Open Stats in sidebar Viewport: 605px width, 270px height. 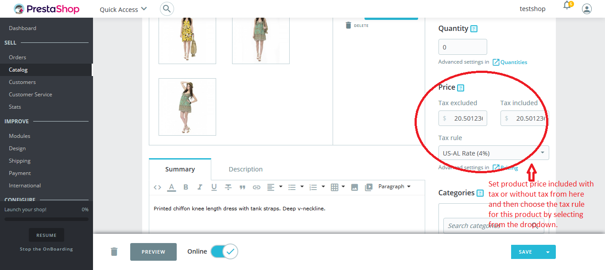15,107
